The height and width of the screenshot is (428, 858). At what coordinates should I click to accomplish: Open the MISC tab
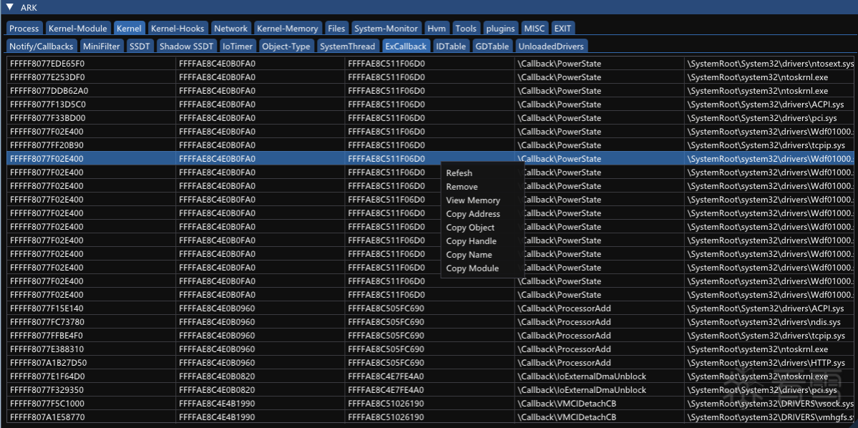pos(535,29)
